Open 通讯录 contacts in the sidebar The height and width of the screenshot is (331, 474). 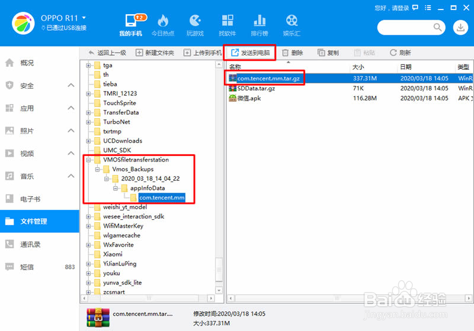(39, 244)
